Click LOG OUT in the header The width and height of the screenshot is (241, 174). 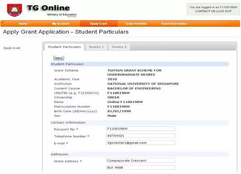(x=224, y=11)
